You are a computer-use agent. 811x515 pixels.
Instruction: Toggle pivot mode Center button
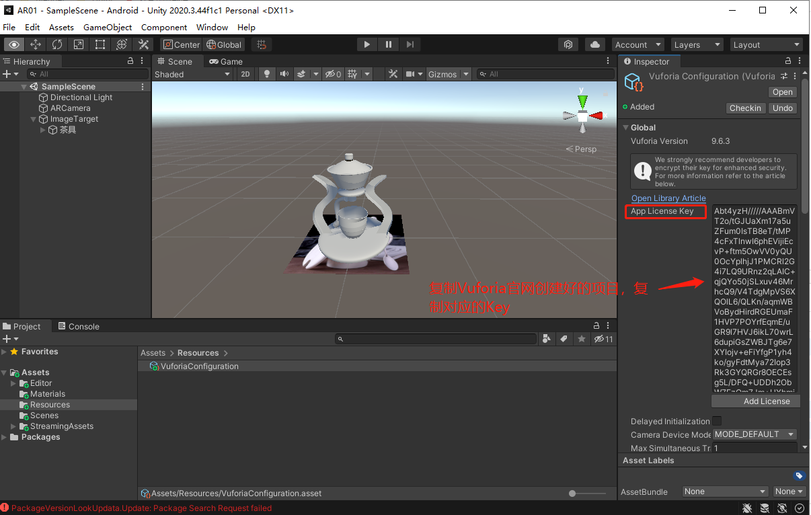182,44
